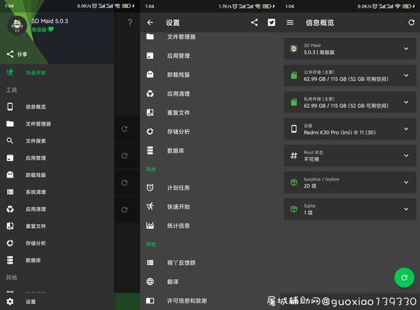
Task: Open 设置 gear at the drawer bottom
Action: pos(10,302)
